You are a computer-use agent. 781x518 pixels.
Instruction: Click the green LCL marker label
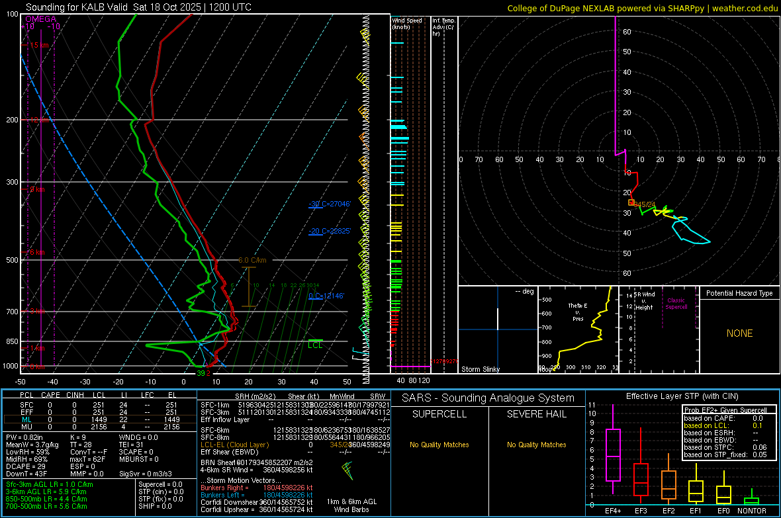[315, 345]
